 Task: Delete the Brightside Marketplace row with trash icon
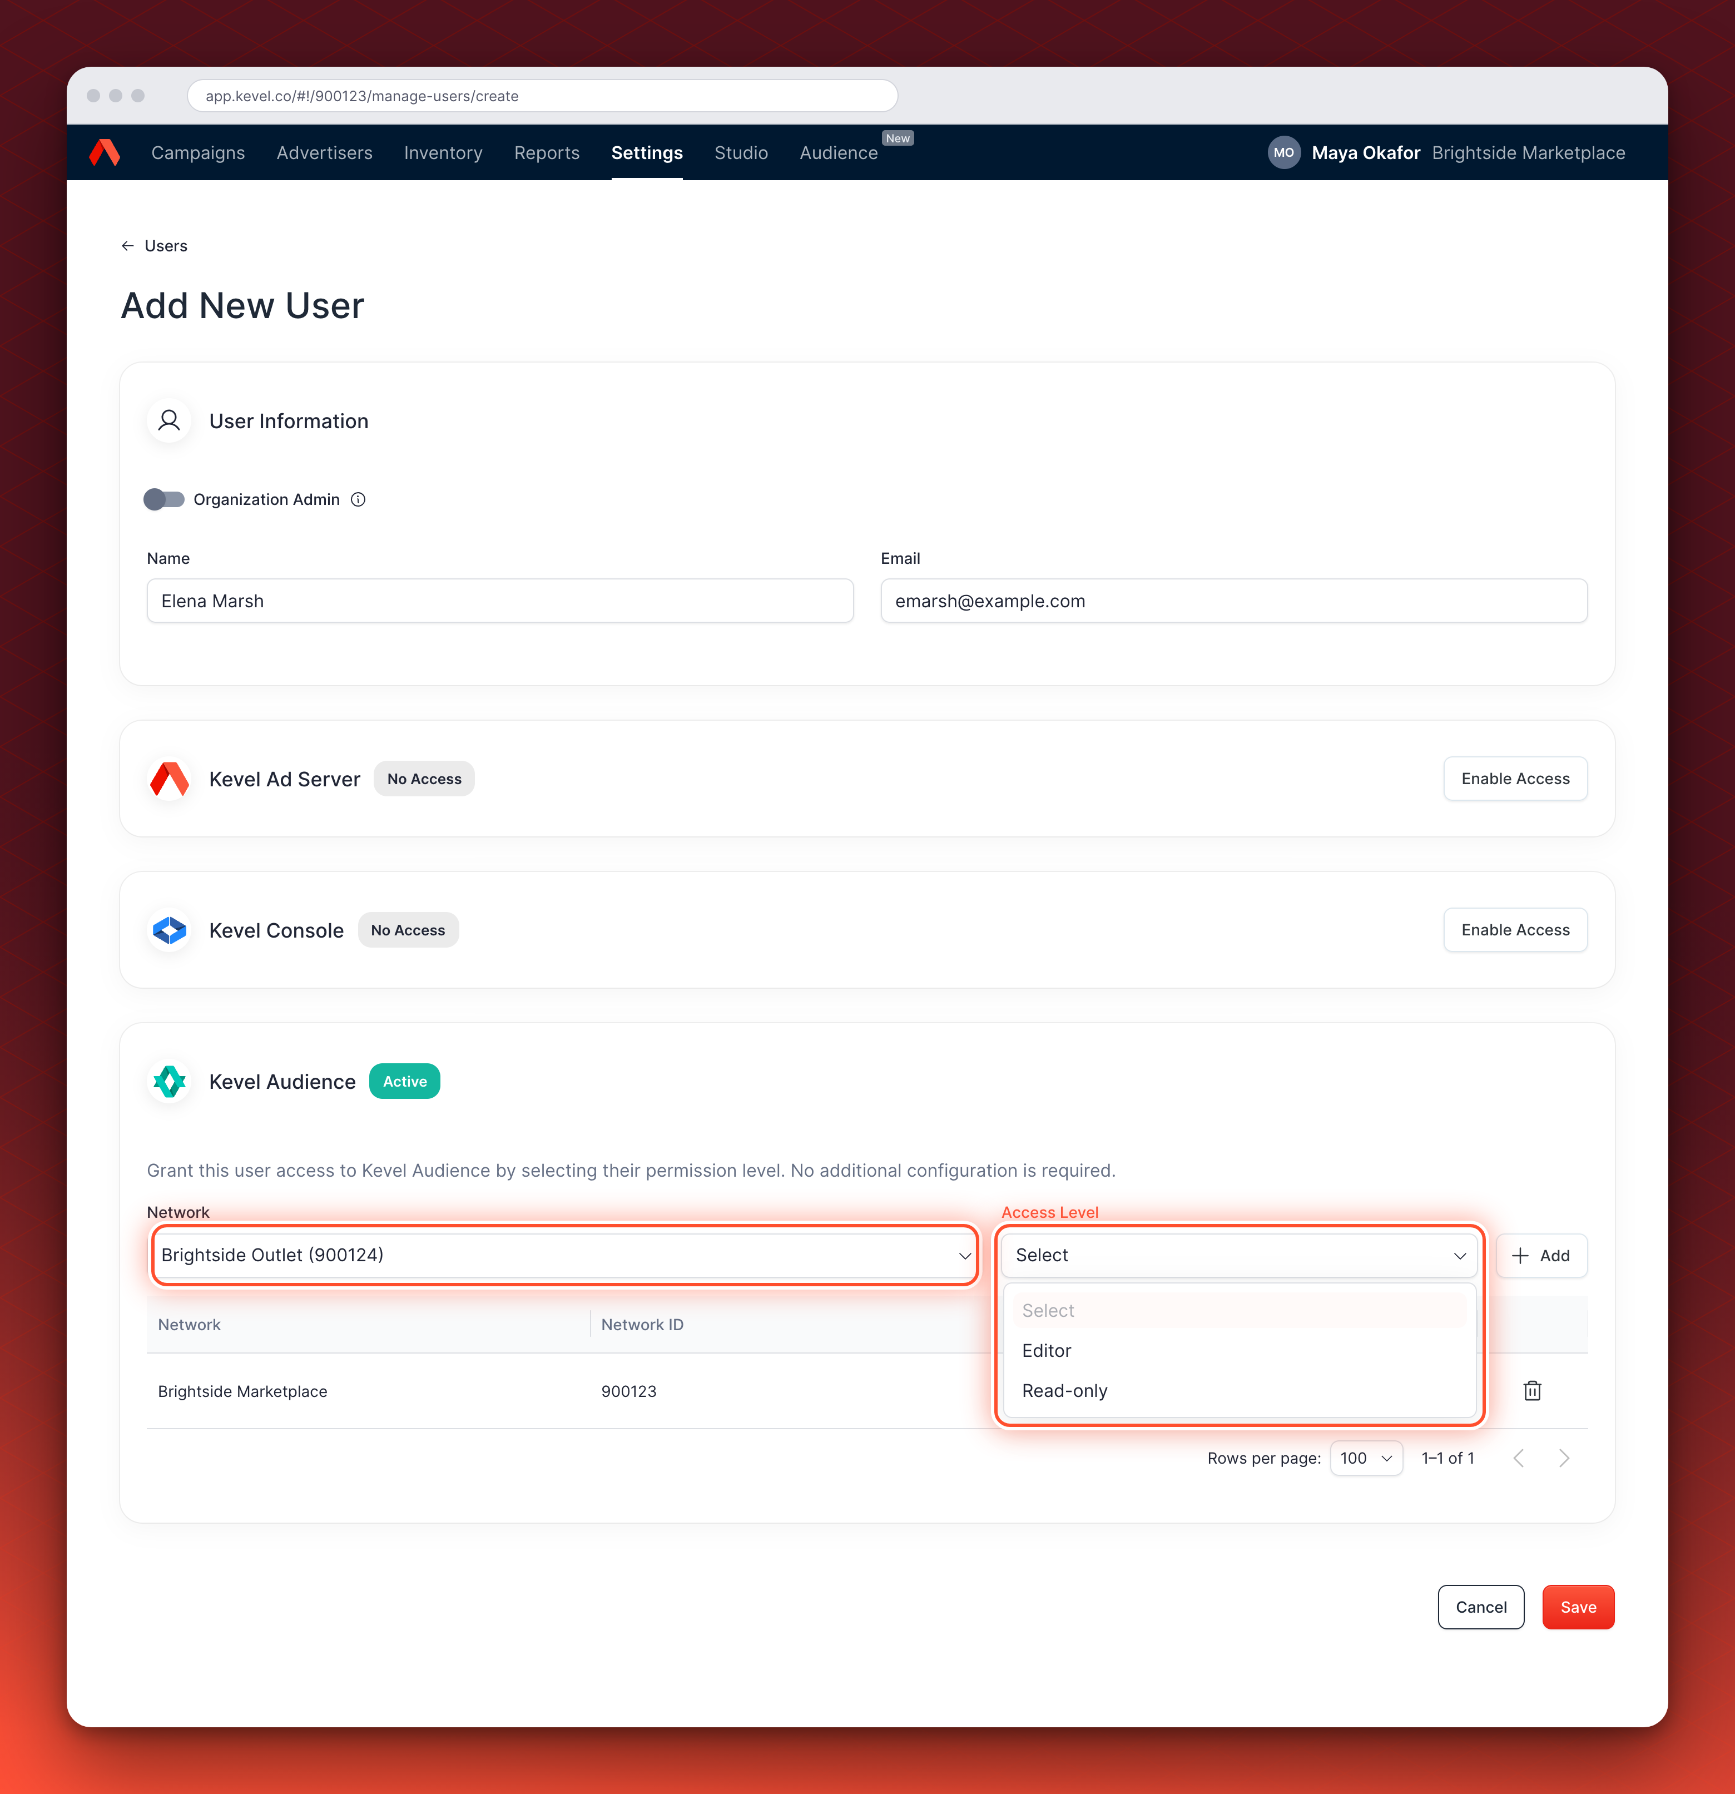pos(1532,1391)
